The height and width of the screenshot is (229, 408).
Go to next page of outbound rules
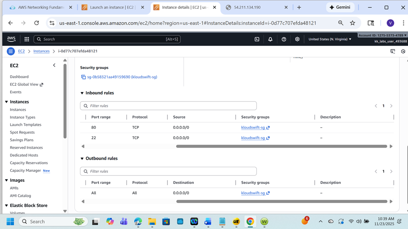pos(391,171)
